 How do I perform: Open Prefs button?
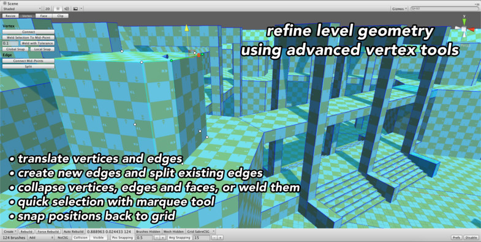456,237
